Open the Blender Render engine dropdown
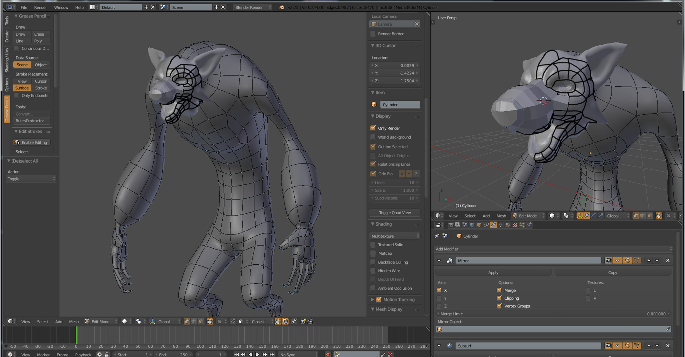 click(x=252, y=7)
